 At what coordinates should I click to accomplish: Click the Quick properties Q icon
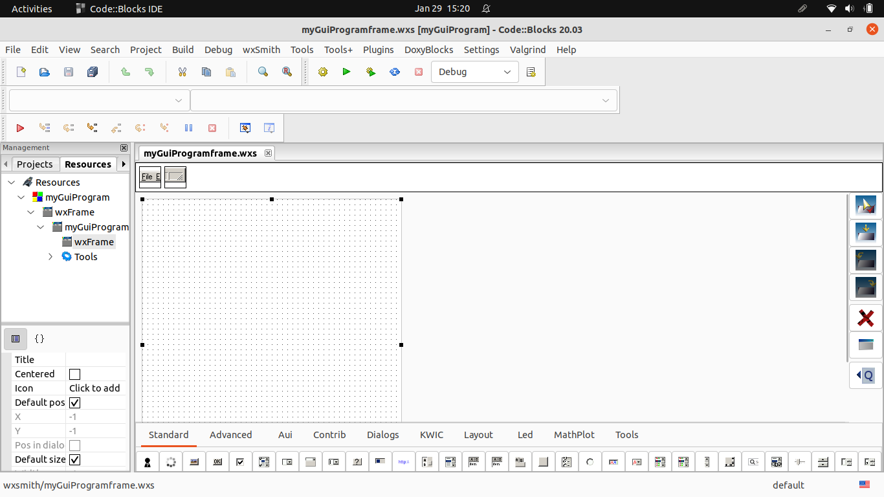(866, 375)
